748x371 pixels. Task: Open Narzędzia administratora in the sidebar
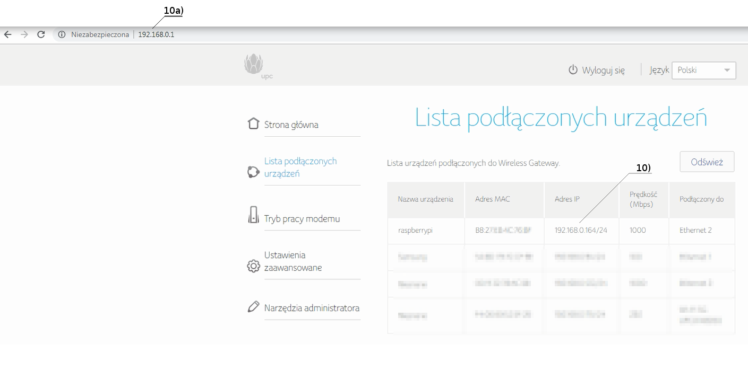[312, 308]
